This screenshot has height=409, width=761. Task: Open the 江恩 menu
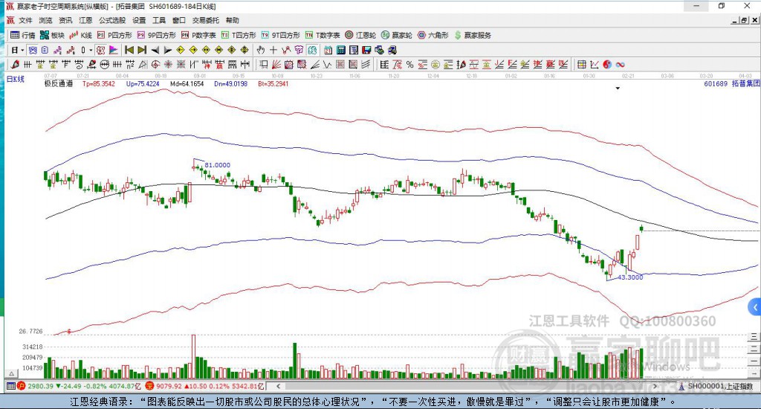(x=85, y=20)
